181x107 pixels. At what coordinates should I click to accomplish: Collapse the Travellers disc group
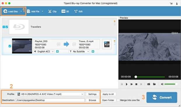tap(4, 27)
